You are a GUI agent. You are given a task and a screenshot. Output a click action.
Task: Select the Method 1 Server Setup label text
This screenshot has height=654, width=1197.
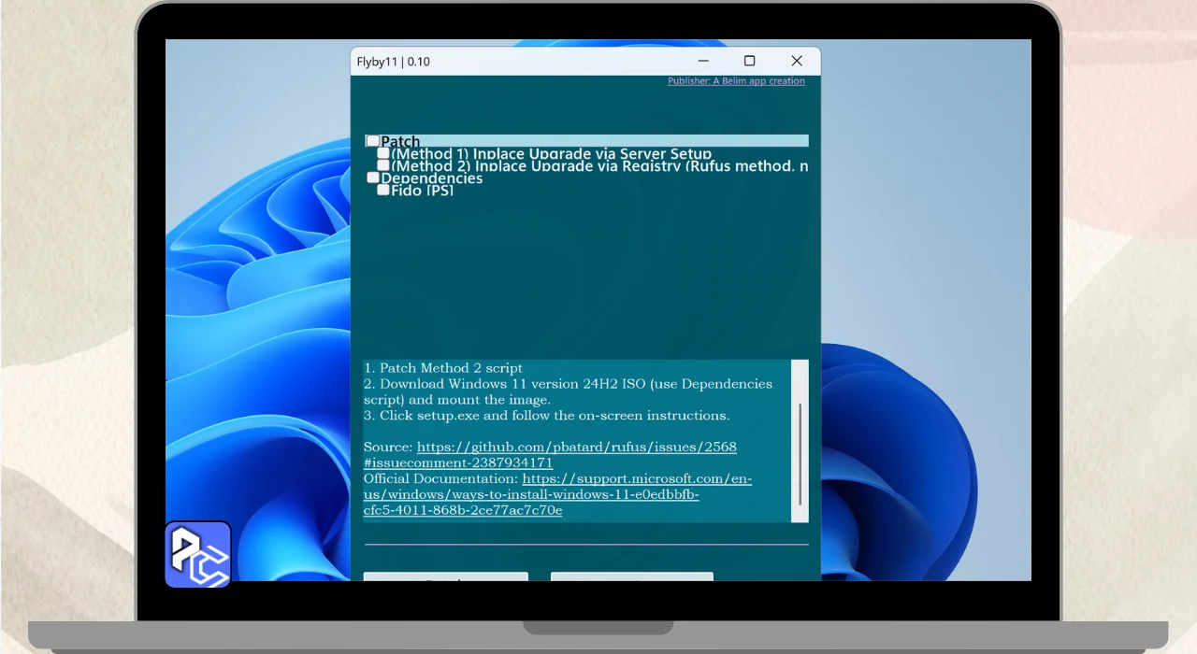pyautogui.click(x=551, y=154)
